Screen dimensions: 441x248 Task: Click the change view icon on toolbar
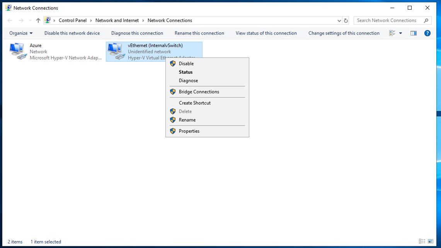(x=392, y=33)
